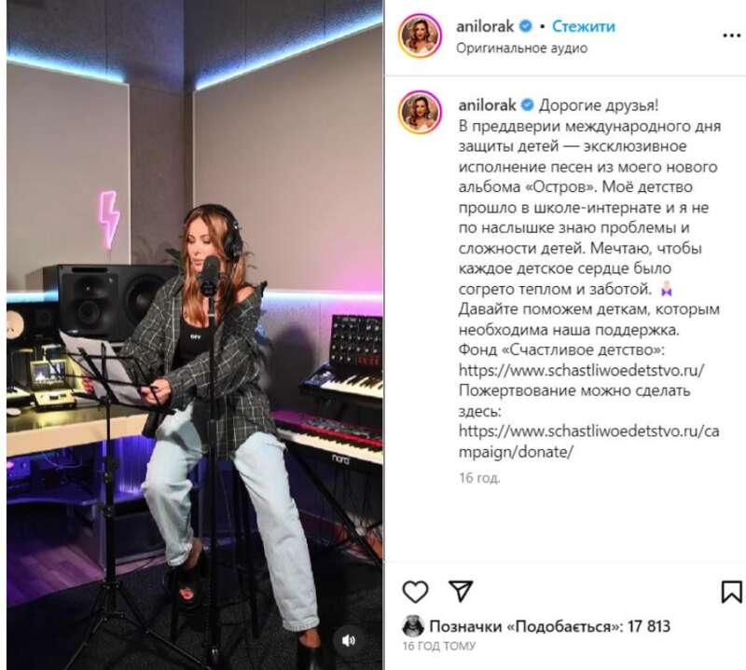The image size is (746, 670).
Task: Open Оригинальное аудио audio link
Action: [521, 48]
